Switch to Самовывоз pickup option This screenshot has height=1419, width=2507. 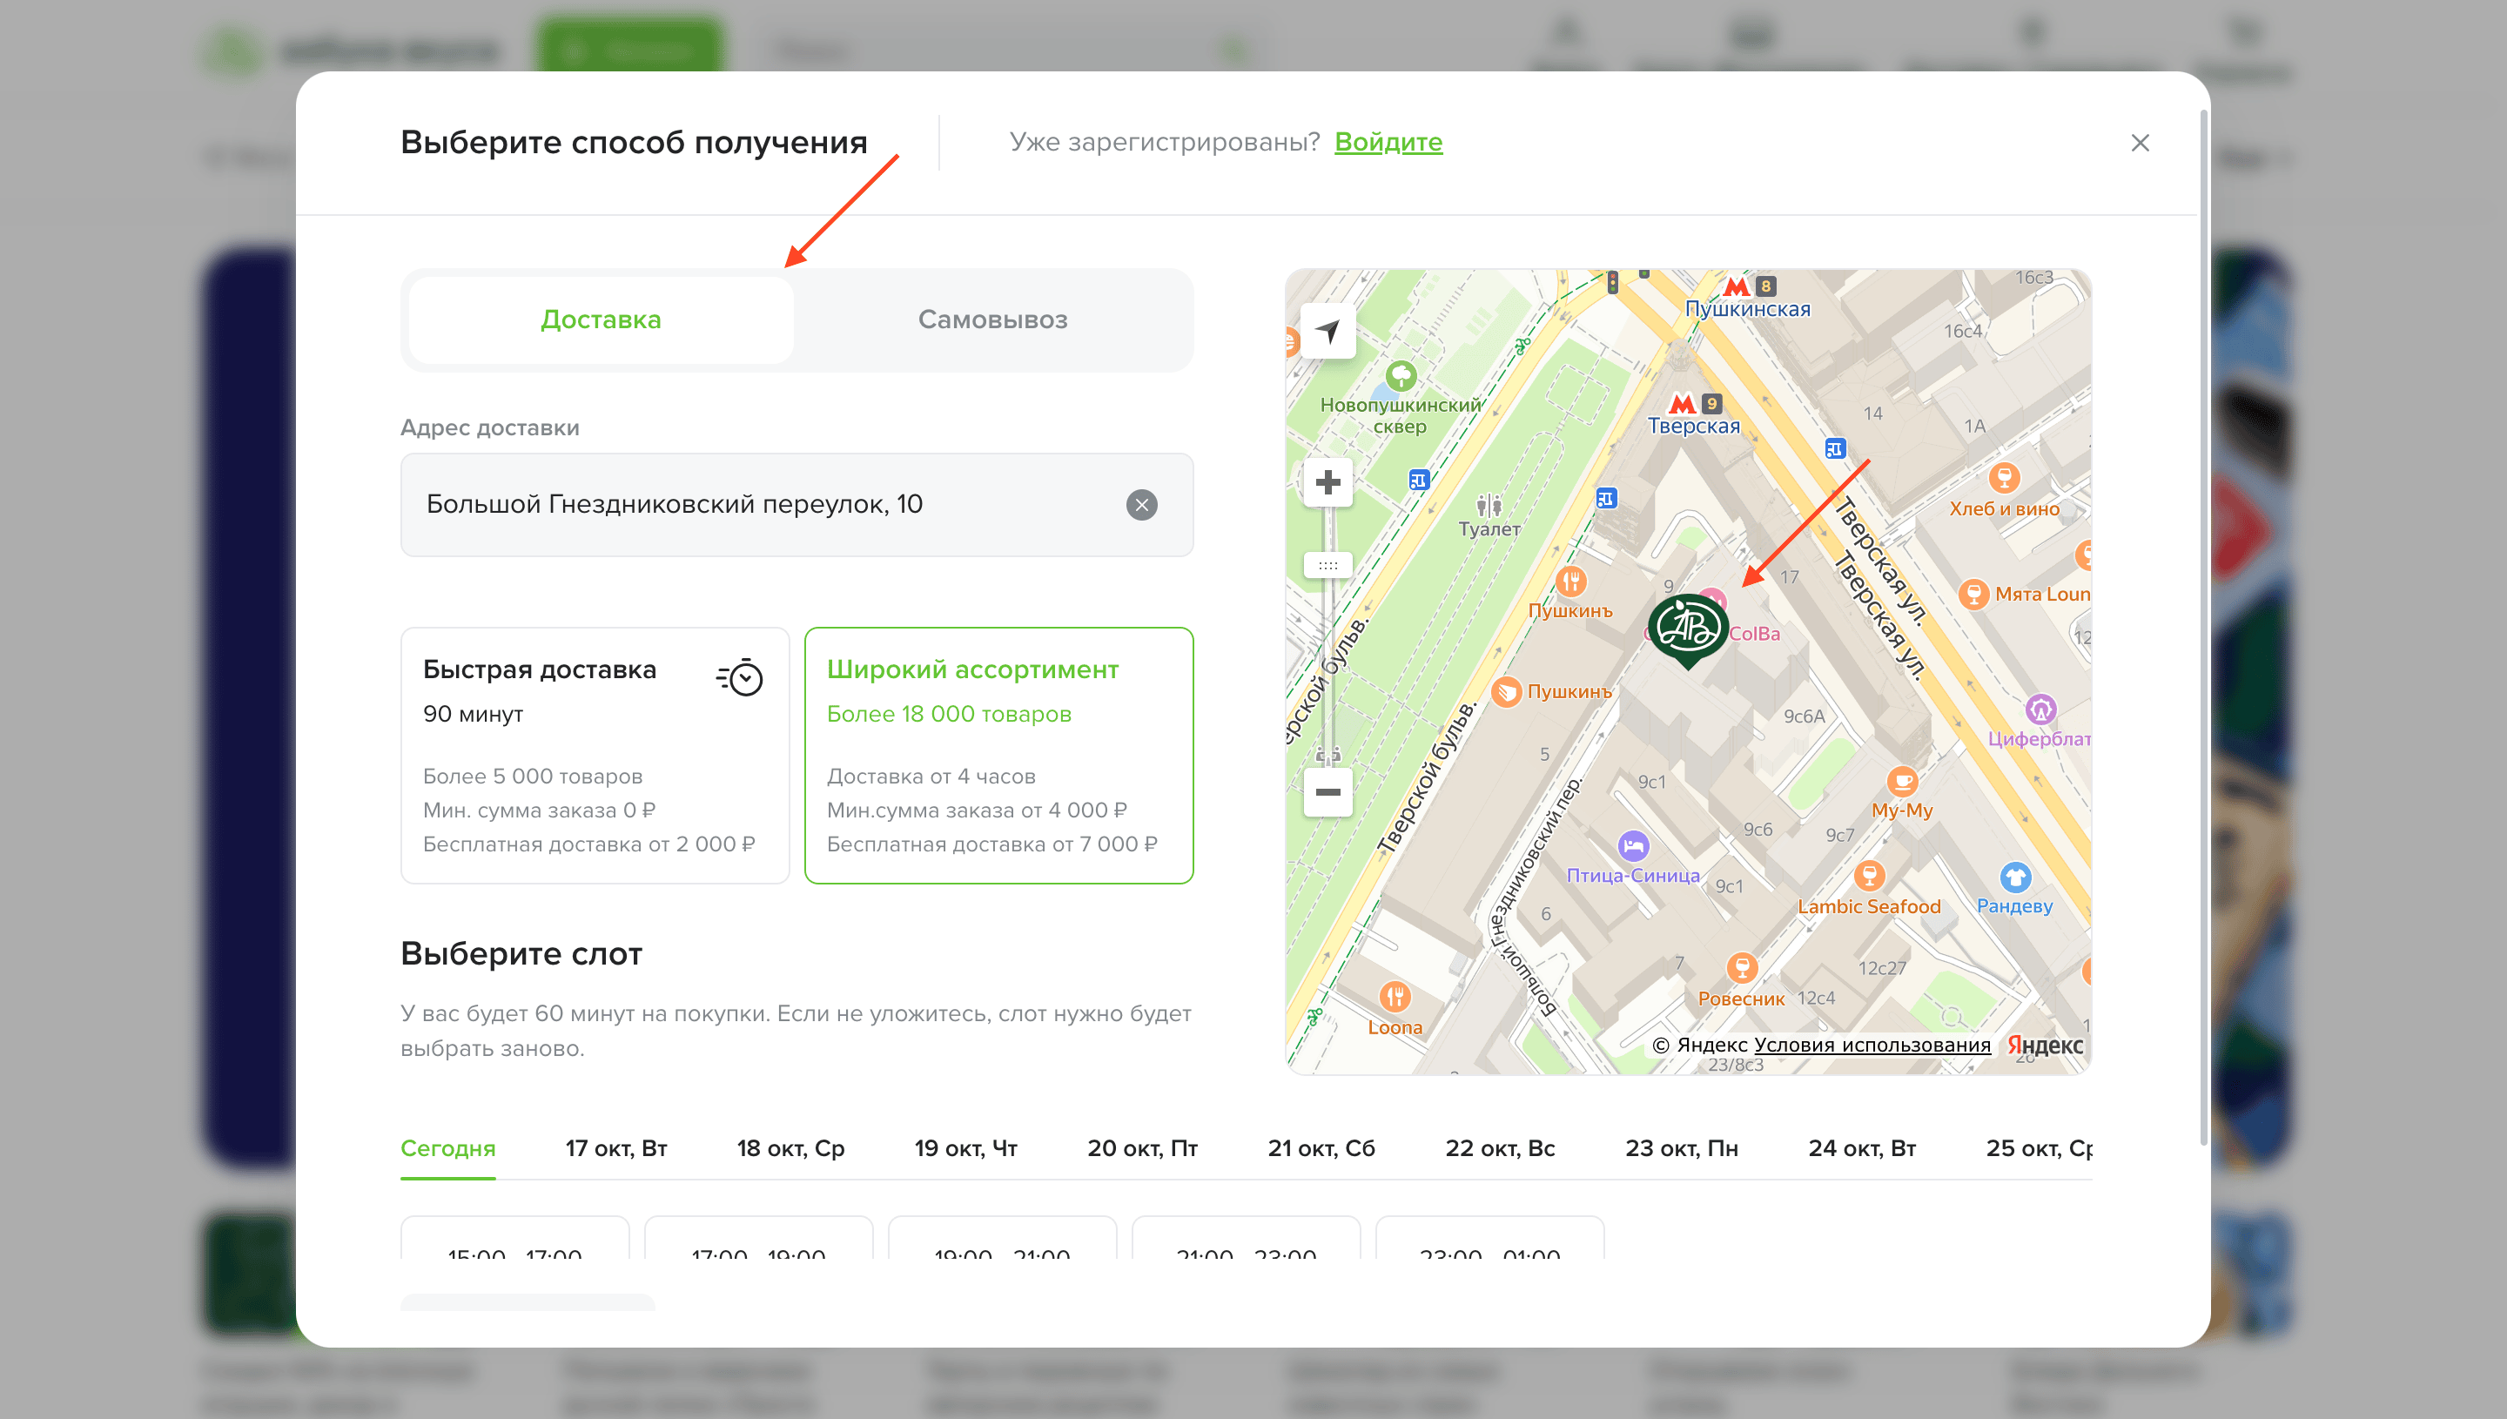point(991,319)
